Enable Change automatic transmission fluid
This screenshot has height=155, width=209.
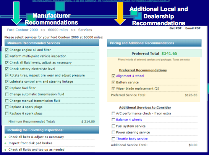tap(6, 95)
